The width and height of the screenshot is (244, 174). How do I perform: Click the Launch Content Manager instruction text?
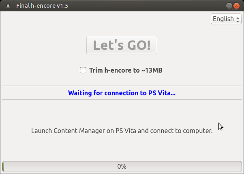(122, 131)
